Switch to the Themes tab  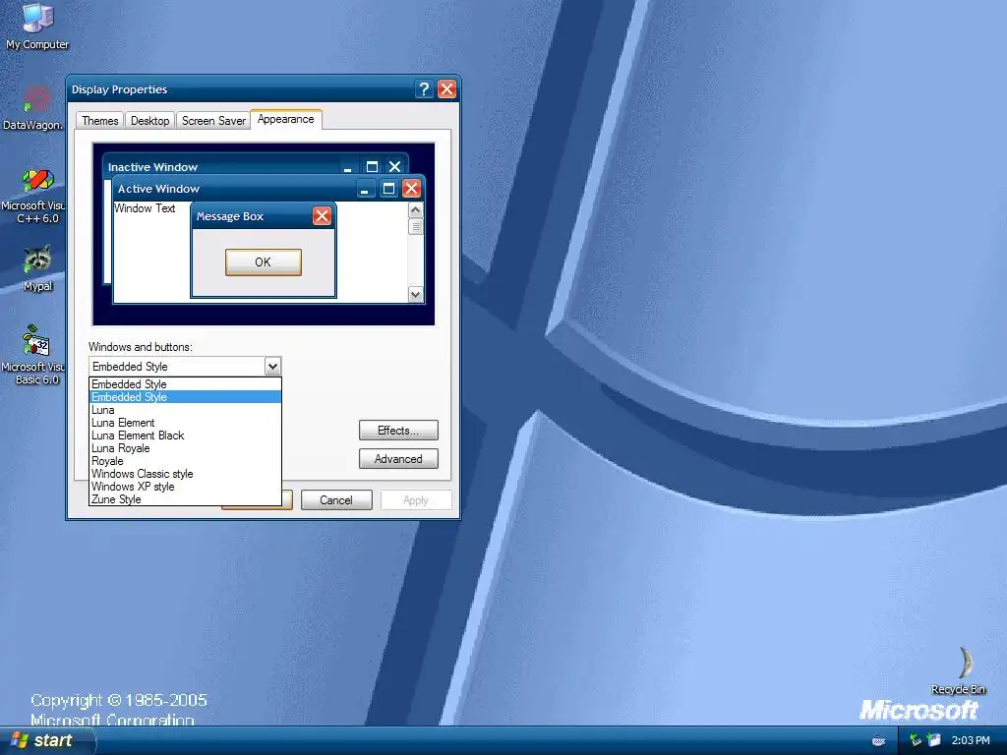(x=99, y=121)
